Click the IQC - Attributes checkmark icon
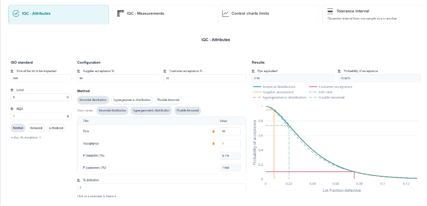 tap(16, 13)
